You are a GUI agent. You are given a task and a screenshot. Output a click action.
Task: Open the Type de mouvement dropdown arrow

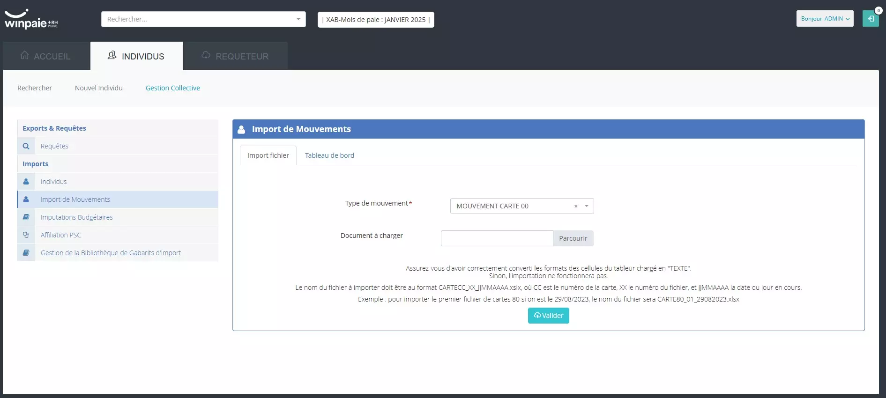[x=586, y=206]
